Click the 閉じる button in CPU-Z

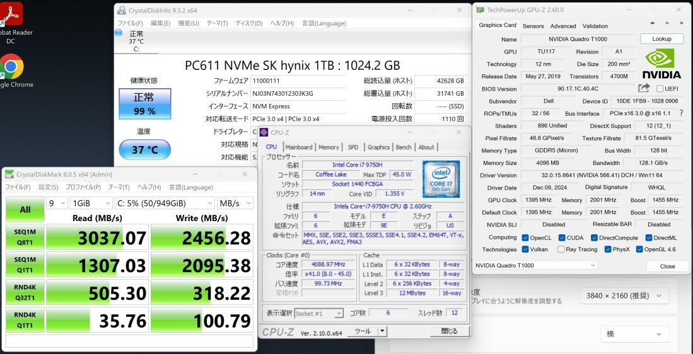[x=450, y=331]
